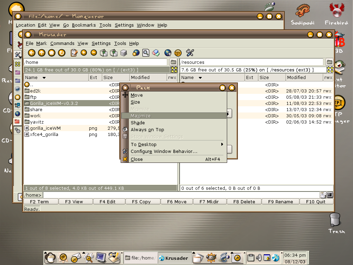Viewport: 353px width, 265px height.
Task: Click the gears icon in Konqueror sidebar
Action: [18, 130]
